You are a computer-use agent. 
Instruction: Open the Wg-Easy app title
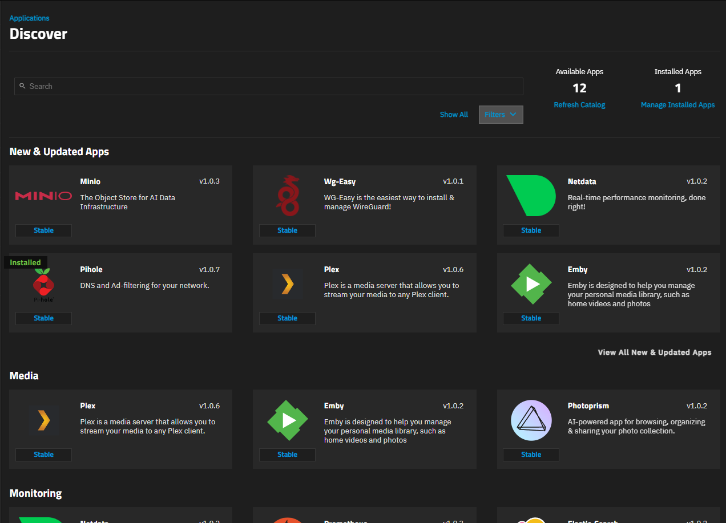340,182
